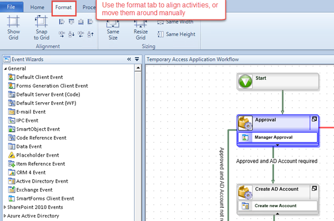Select the Data Event icon
Image resolution: width=334 pixels, height=221 pixels.
12,147
